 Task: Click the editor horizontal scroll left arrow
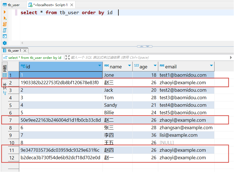(22, 43)
